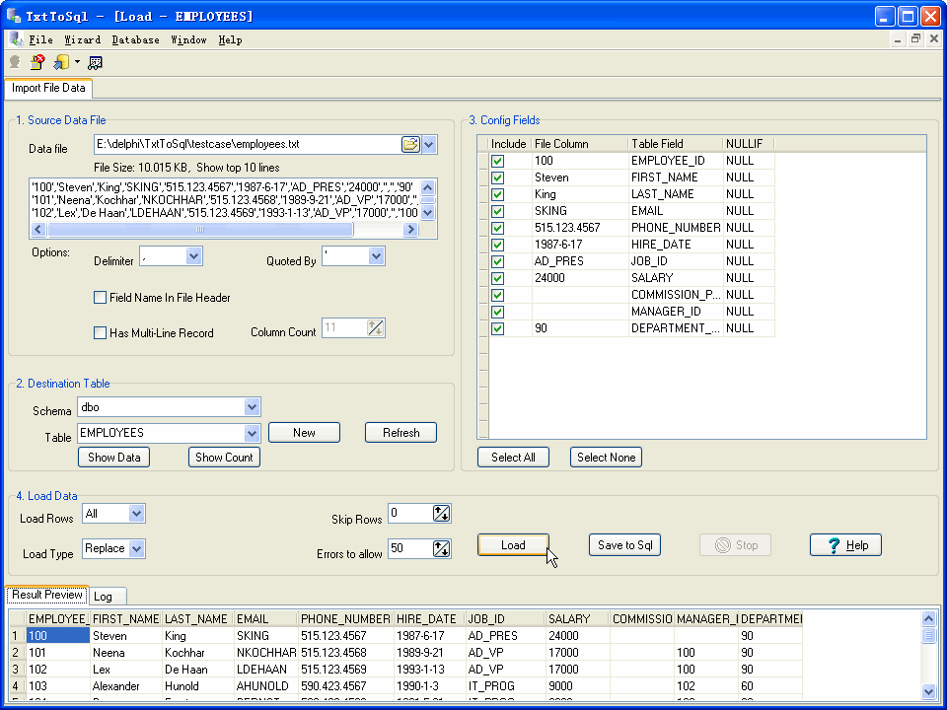Click the Errors to allow input field
The width and height of the screenshot is (947, 710).
pyautogui.click(x=410, y=549)
